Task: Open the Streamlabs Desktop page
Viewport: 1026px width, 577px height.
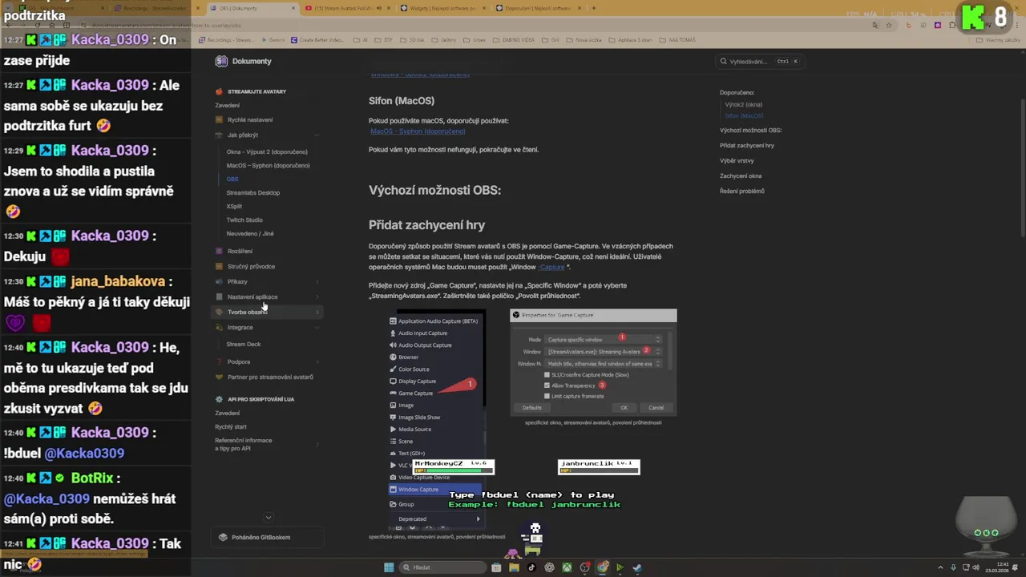Action: (253, 192)
